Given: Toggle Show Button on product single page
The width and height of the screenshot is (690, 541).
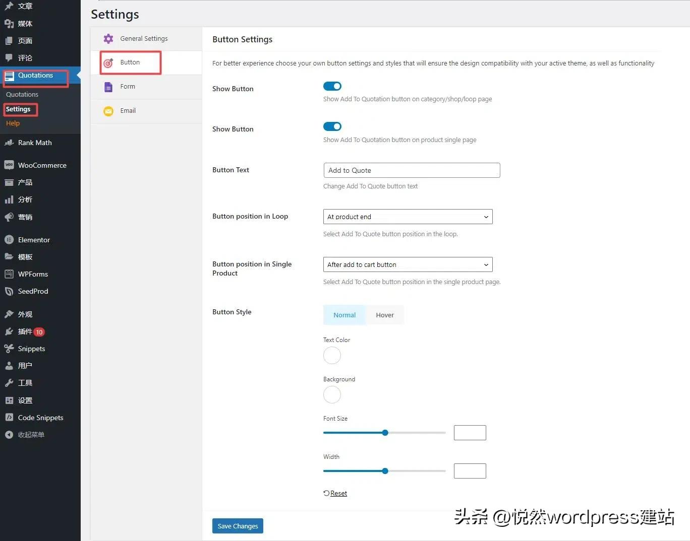Looking at the screenshot, I should pos(332,126).
